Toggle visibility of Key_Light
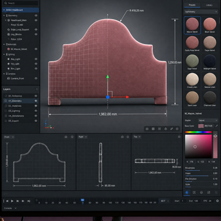 coord(36,59)
